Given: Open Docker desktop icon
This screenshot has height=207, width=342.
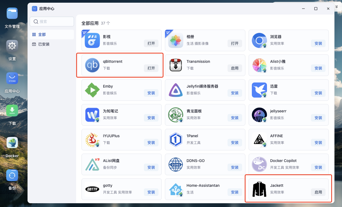Looking at the screenshot, I should tap(12, 143).
